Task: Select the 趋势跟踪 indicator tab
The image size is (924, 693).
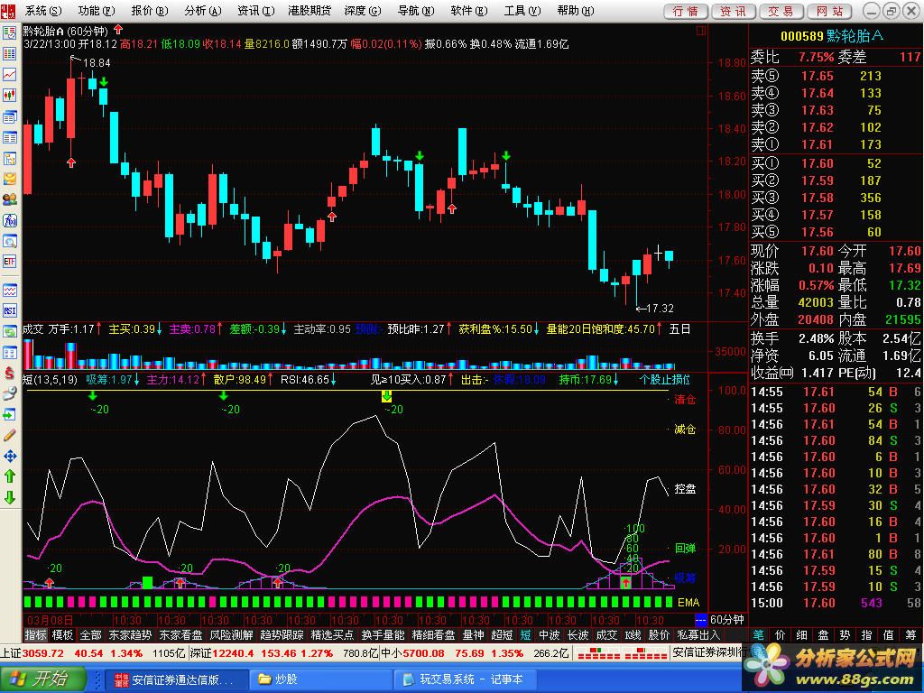Action: point(282,634)
